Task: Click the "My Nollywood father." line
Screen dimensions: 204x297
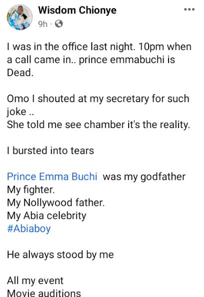Action: click(56, 203)
